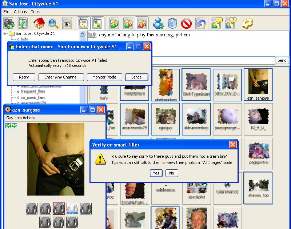
Task: Open the Gay.com Actions menu
Action: [x=21, y=118]
